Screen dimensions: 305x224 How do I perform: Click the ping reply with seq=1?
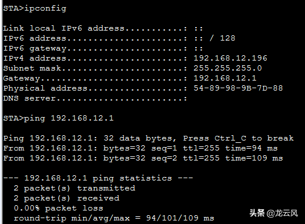click(140, 148)
